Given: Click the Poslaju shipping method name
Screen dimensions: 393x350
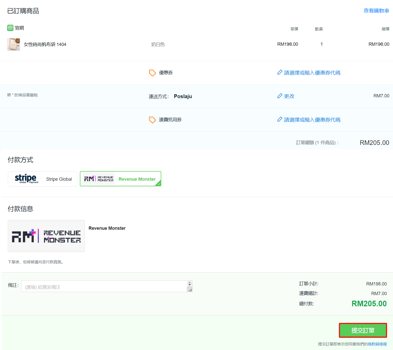Looking at the screenshot, I should pos(183,96).
